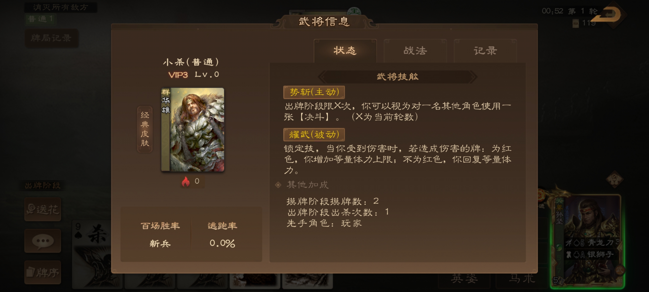This screenshot has width=649, height=292.
Task: Click the 青龙刀 weapon equipment slot
Action: tap(592, 243)
